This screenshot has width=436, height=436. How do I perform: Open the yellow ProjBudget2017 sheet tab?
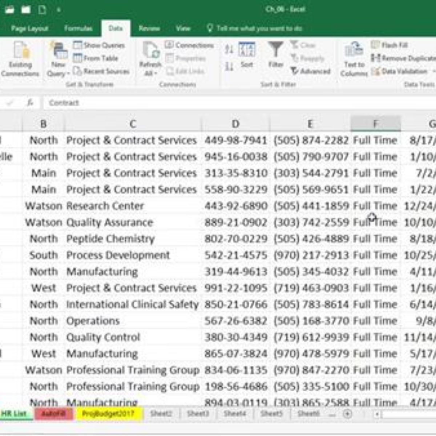[108, 413]
